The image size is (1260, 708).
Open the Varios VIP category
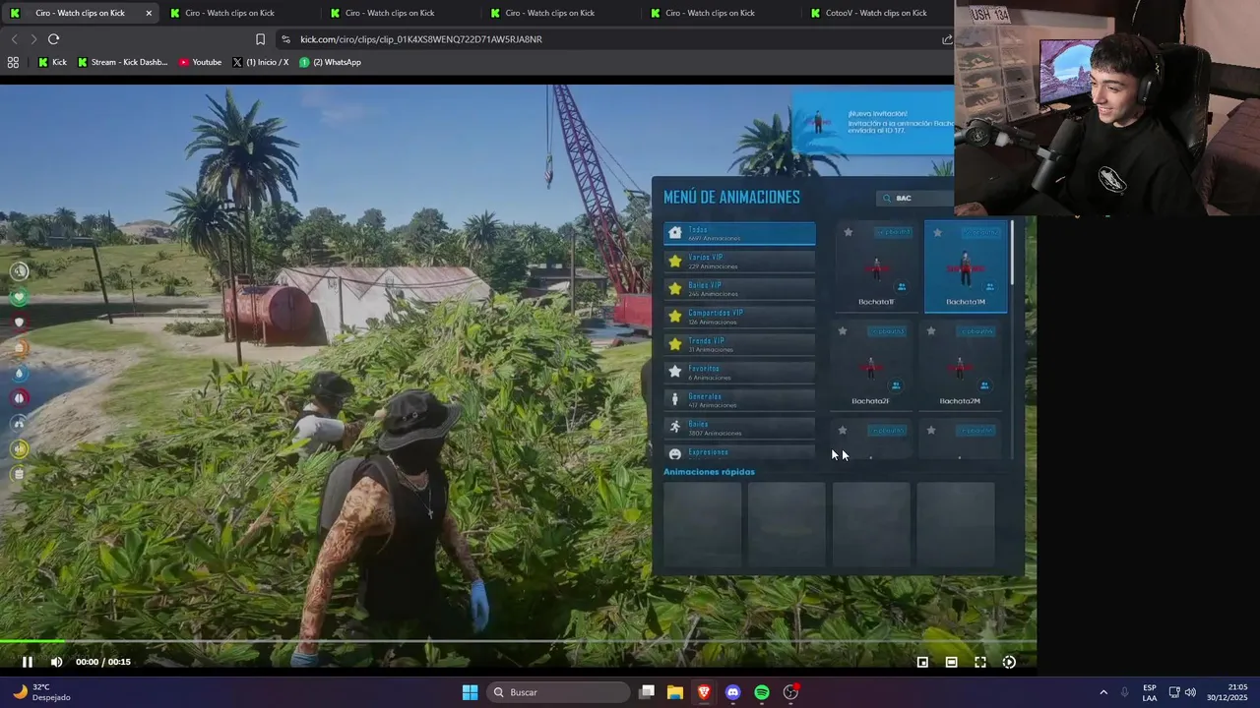point(739,261)
